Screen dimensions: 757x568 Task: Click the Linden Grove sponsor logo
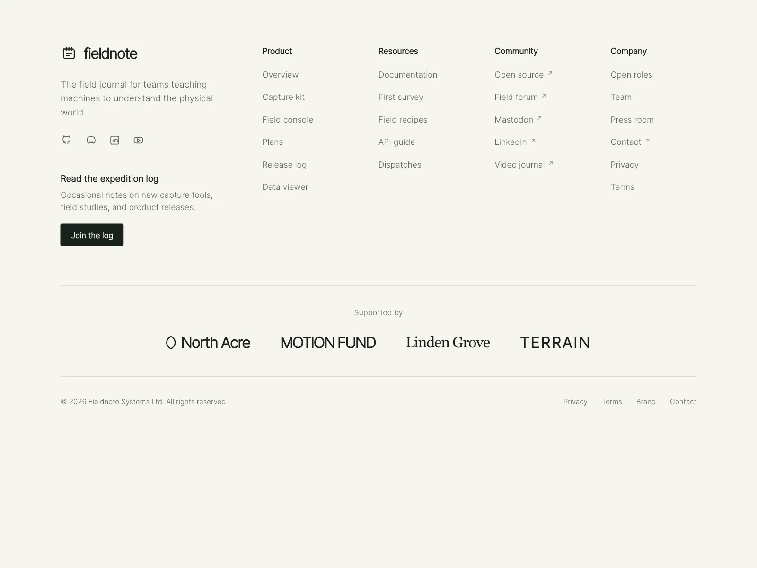(x=448, y=342)
